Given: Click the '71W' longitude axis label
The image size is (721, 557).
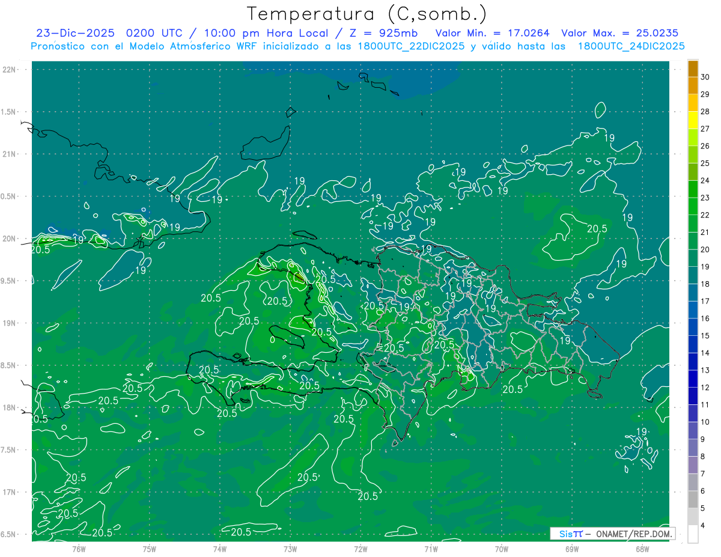Looking at the screenshot, I should (431, 549).
